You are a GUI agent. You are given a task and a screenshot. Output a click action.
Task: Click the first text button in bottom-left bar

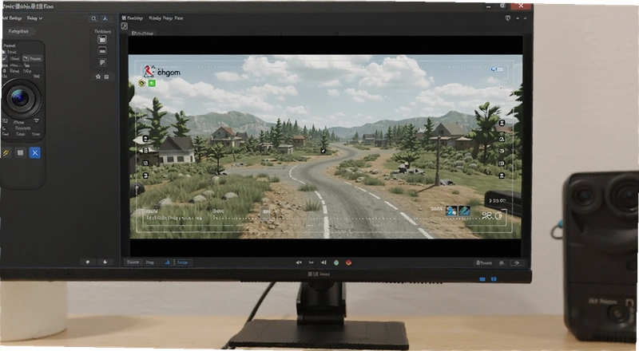click(x=133, y=262)
